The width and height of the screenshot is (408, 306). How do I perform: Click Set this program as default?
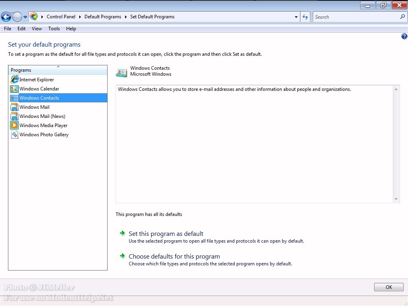coord(166,233)
